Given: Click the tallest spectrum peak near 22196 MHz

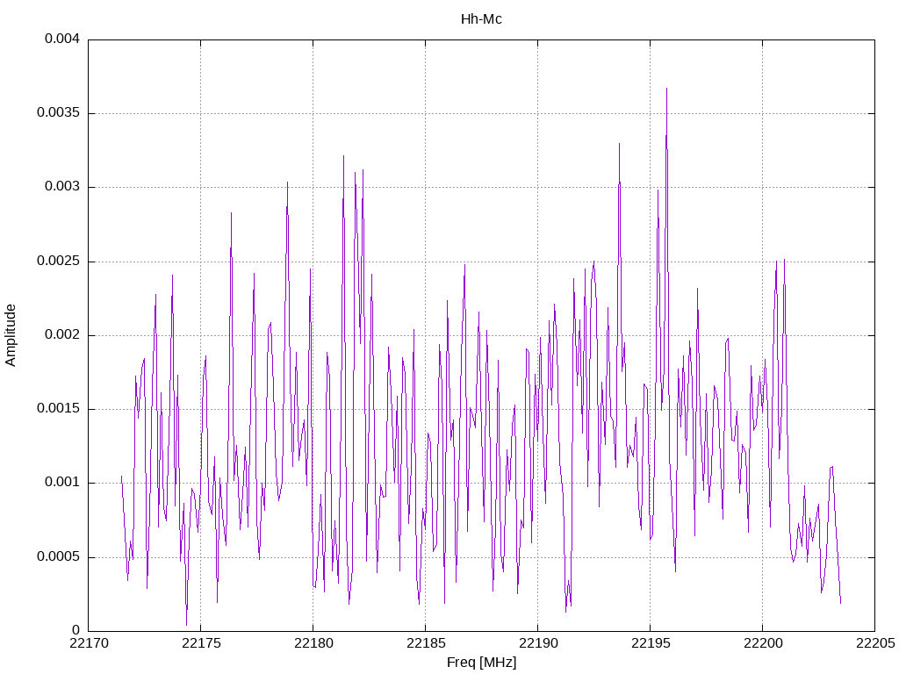Looking at the screenshot, I should pos(667,90).
